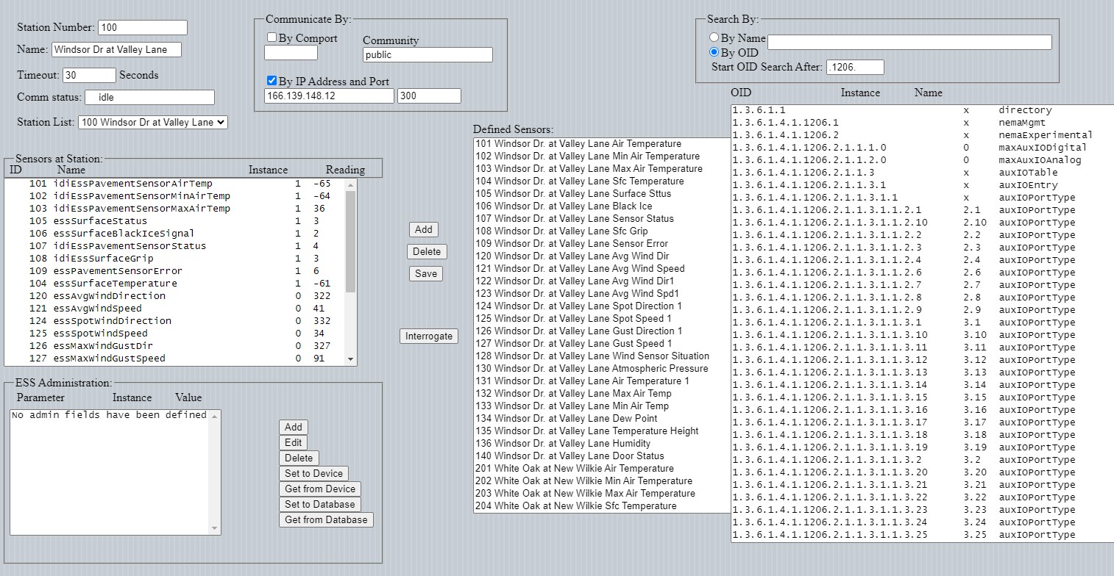
Task: Click Edit in ESS Administration
Action: [x=294, y=442]
